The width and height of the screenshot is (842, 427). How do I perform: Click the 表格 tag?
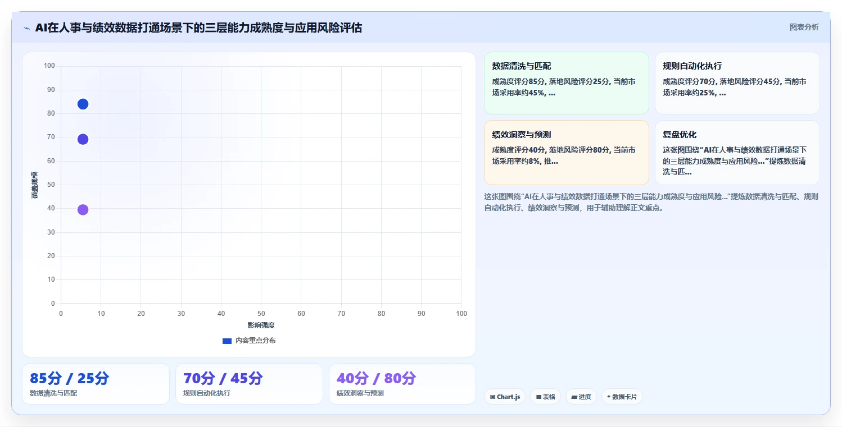(x=545, y=397)
